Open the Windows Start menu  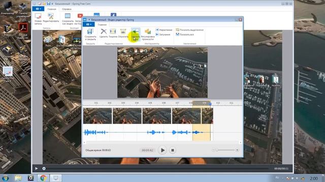[x=5, y=178]
